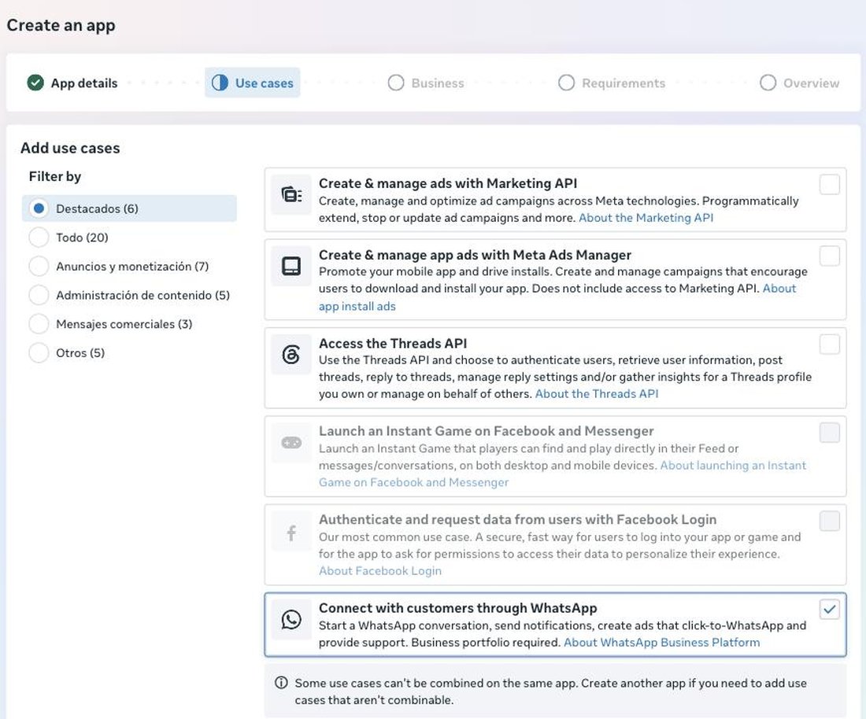
Task: Check the Instant Game use case checkbox
Action: 830,433
